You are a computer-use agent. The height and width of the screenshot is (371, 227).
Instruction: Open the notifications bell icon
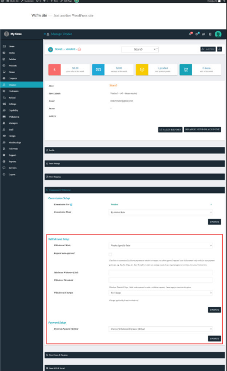190,34
